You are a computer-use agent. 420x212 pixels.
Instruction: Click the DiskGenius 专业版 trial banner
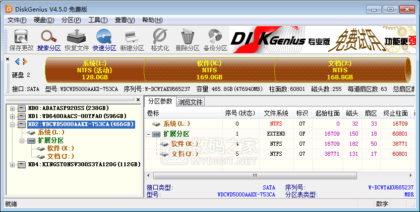(x=323, y=40)
